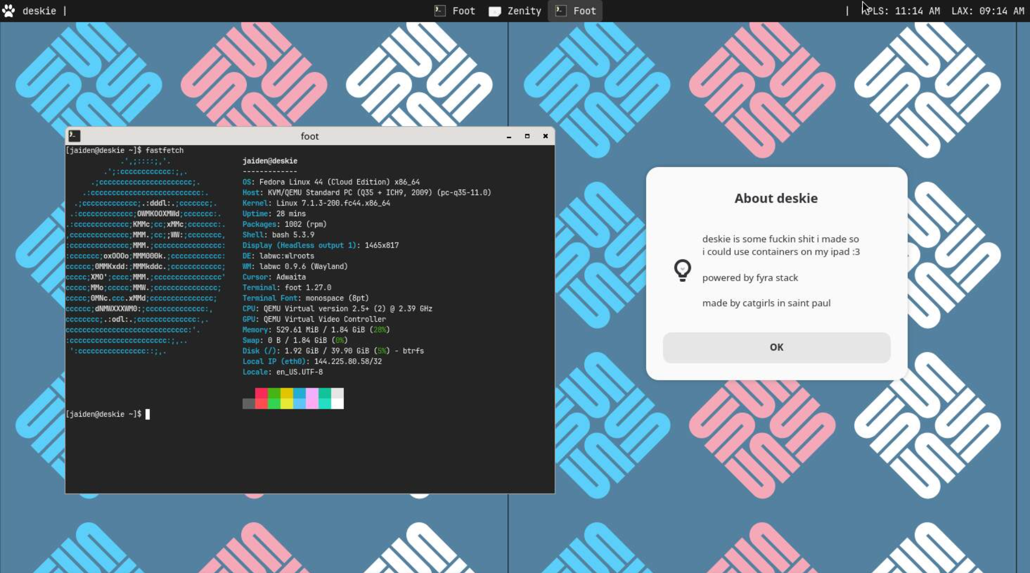1030x573 pixels.
Task: Click the Terminal foot 1.27.0 line
Action: coord(287,287)
